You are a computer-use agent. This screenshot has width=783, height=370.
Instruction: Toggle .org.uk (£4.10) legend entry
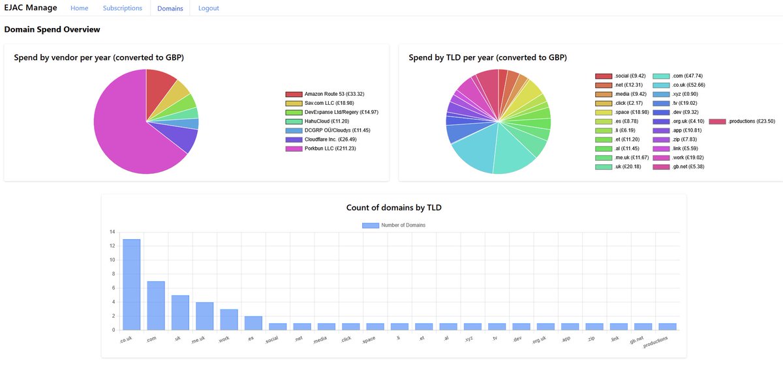pyautogui.click(x=679, y=122)
